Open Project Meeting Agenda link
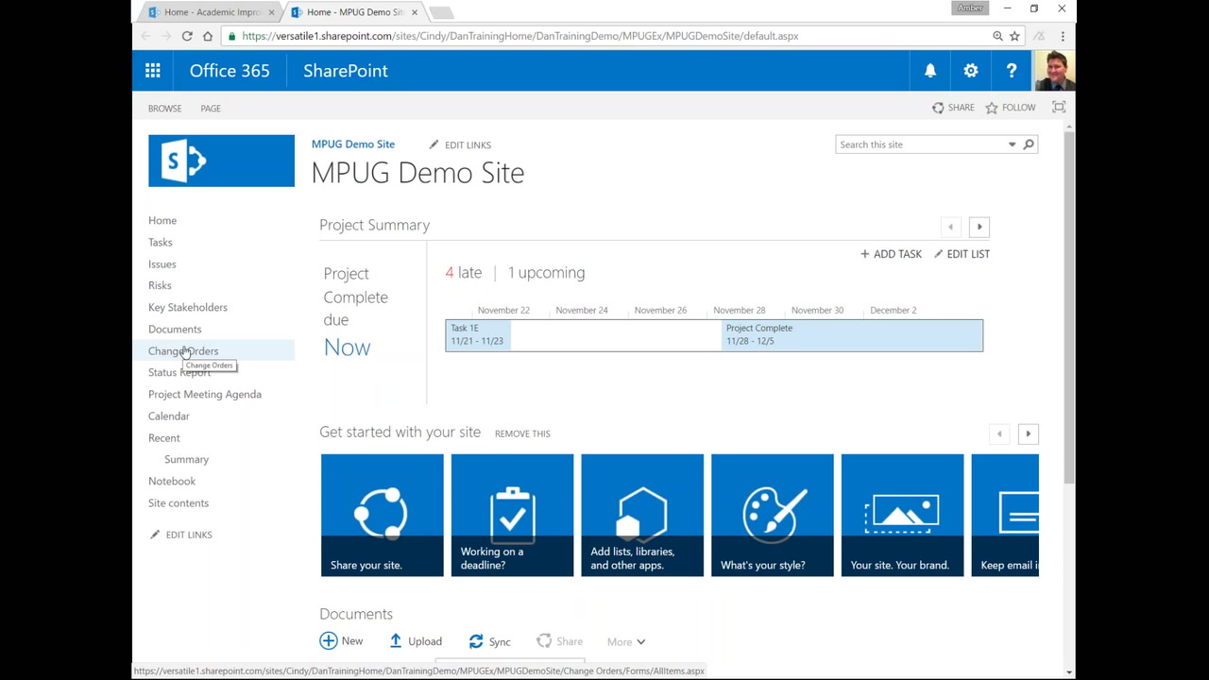The height and width of the screenshot is (680, 1209). coord(205,394)
